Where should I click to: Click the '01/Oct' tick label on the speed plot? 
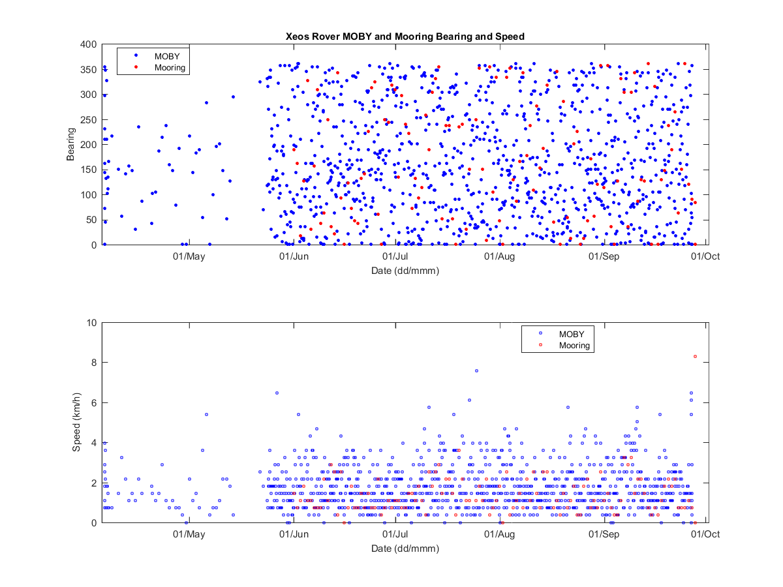705,534
